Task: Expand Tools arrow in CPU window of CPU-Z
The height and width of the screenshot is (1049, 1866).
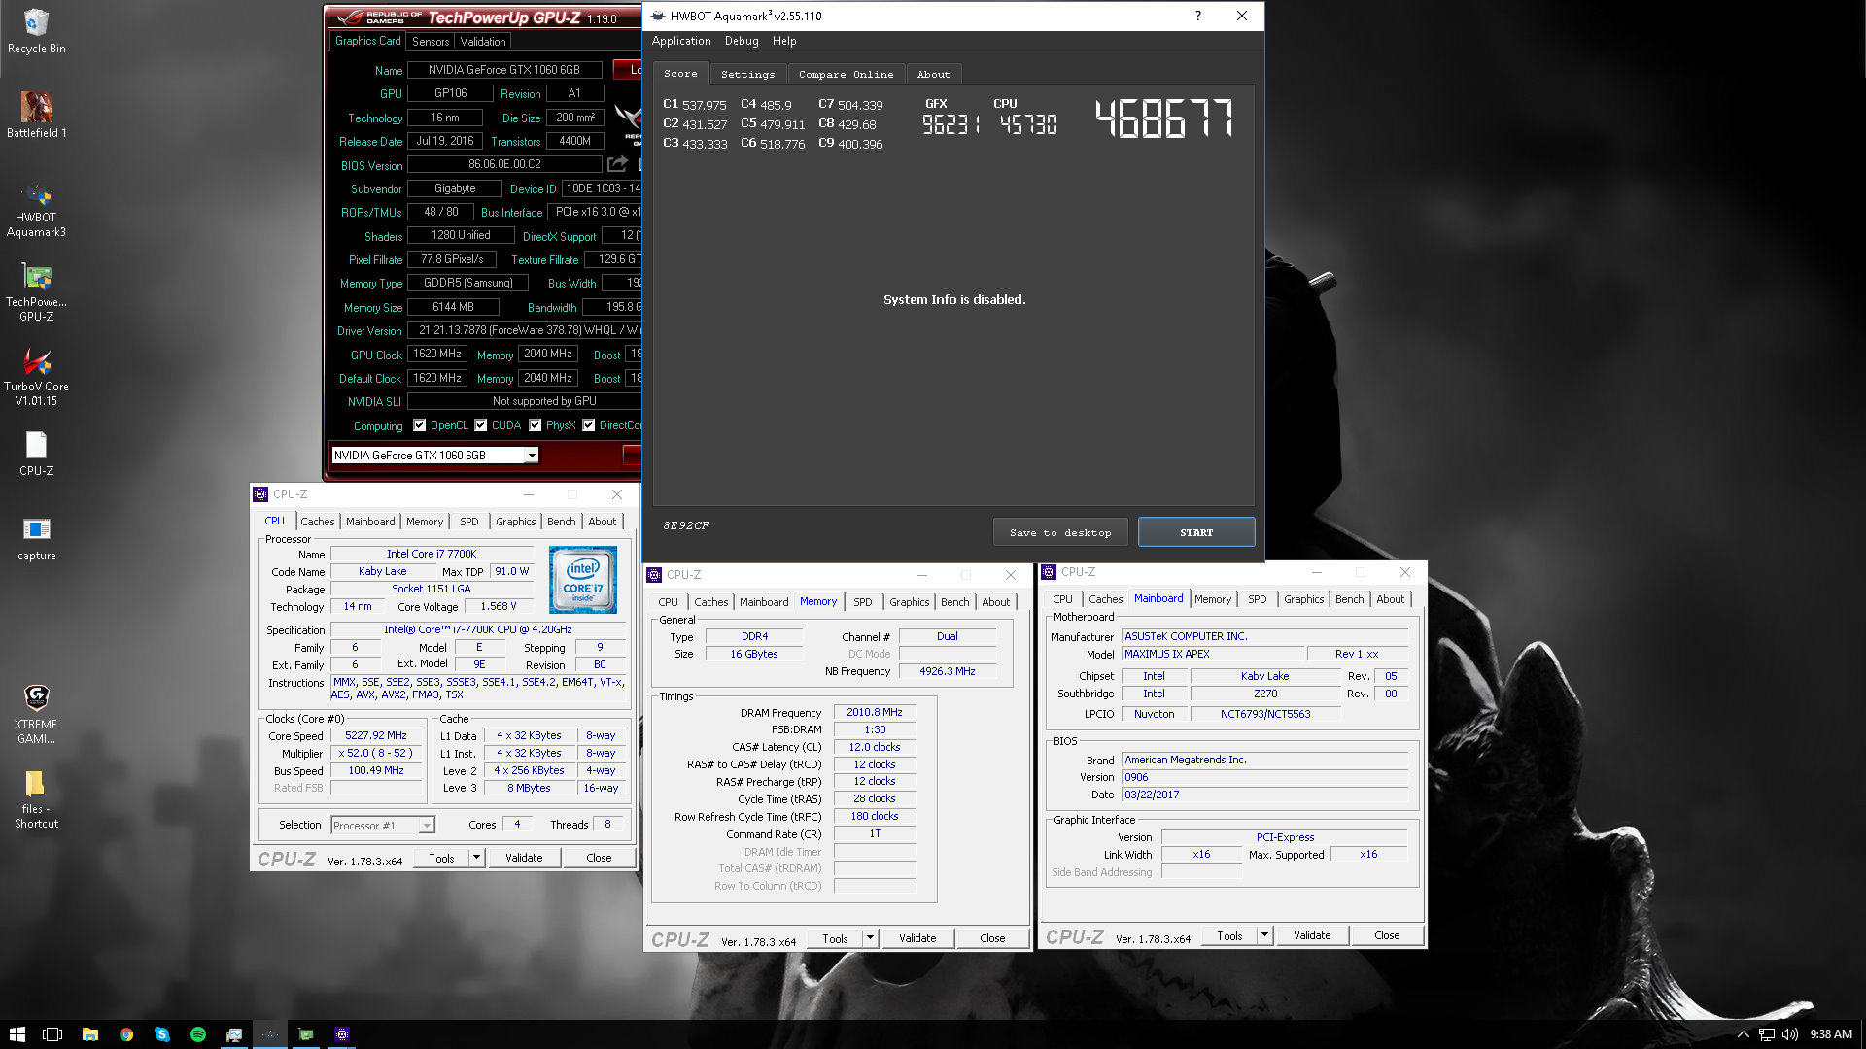Action: coord(476,858)
